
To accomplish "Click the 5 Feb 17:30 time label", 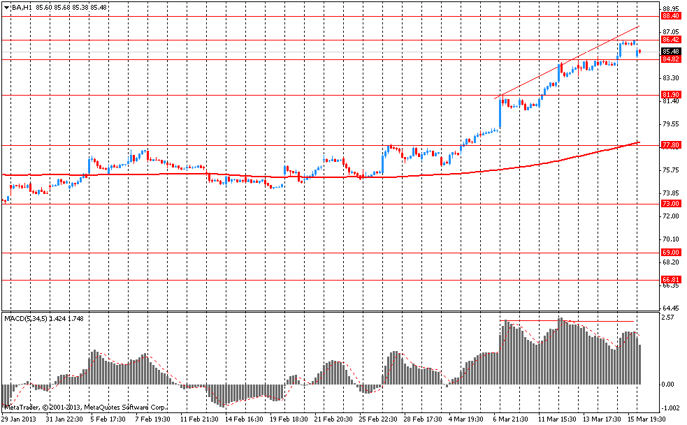I will (x=108, y=419).
